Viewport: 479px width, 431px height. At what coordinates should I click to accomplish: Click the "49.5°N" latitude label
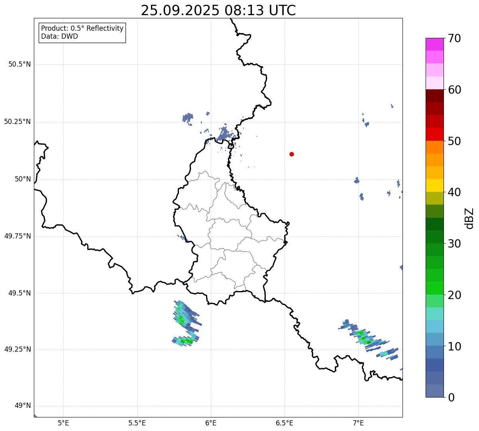click(x=20, y=293)
